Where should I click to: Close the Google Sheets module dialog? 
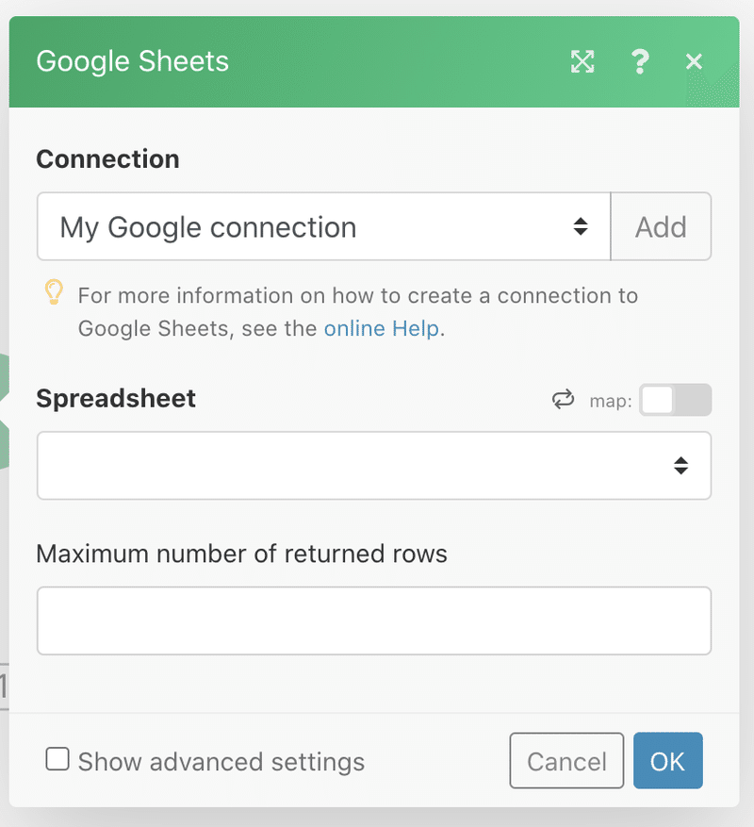pyautogui.click(x=694, y=62)
